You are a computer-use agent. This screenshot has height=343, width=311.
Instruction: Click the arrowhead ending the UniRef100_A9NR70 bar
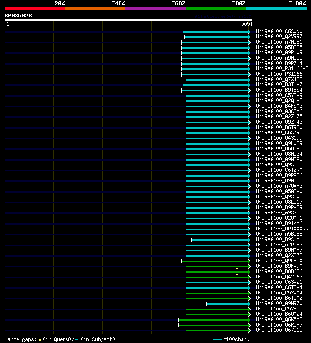(x=249, y=304)
